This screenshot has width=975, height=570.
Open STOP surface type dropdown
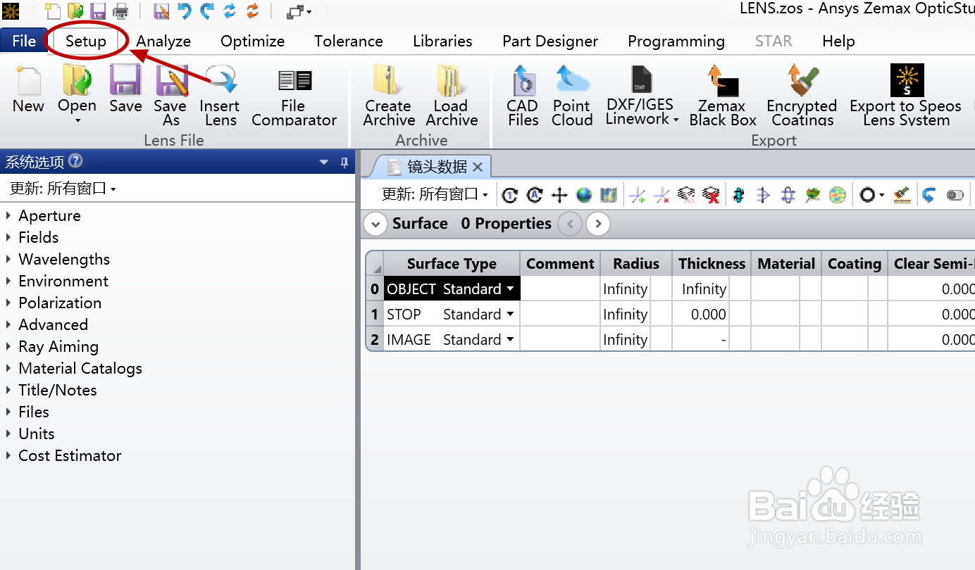[x=509, y=315]
